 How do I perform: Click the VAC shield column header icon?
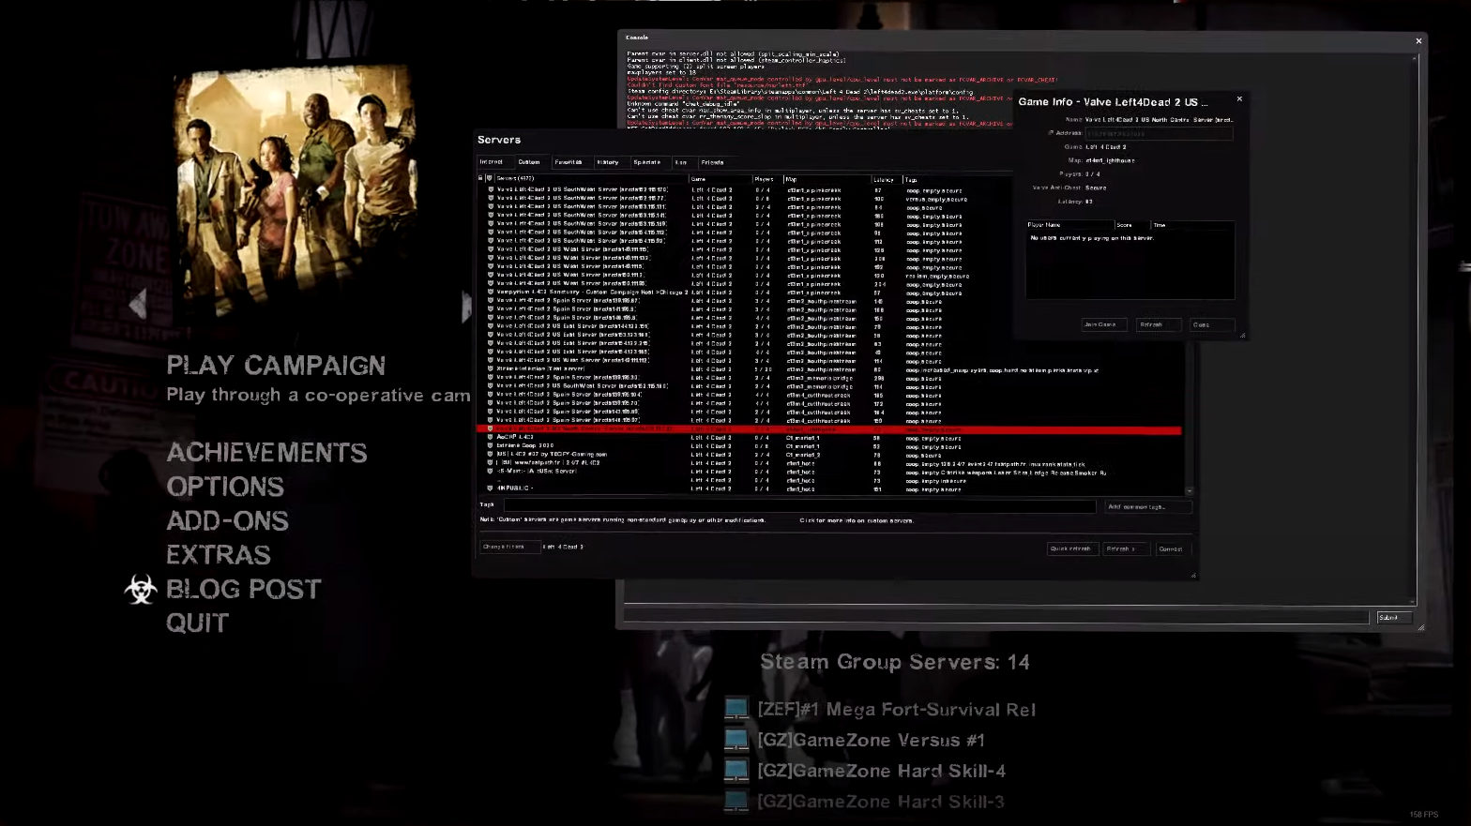490,178
